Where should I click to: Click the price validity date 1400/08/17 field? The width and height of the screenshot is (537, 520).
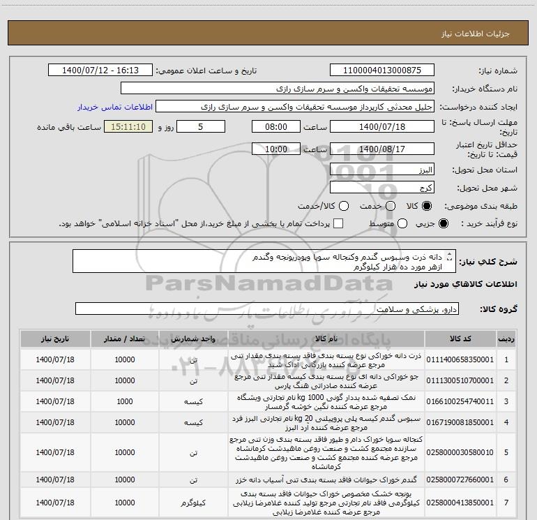(382, 149)
